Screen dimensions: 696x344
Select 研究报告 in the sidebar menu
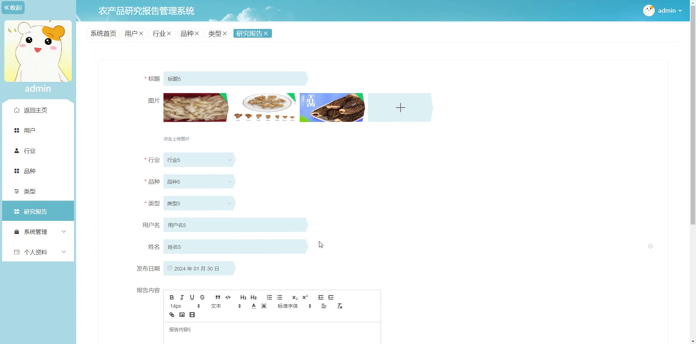(38, 211)
